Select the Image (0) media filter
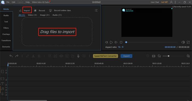 coord(45,15)
